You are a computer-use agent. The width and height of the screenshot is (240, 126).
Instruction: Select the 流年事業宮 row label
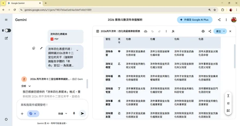[x=109, y=103]
